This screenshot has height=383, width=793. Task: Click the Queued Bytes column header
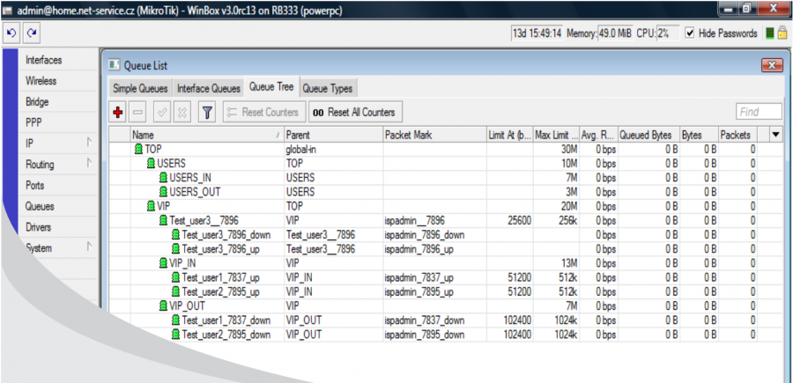tap(648, 135)
